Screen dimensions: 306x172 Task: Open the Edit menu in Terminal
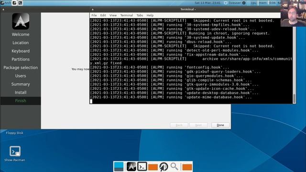pos(103,15)
